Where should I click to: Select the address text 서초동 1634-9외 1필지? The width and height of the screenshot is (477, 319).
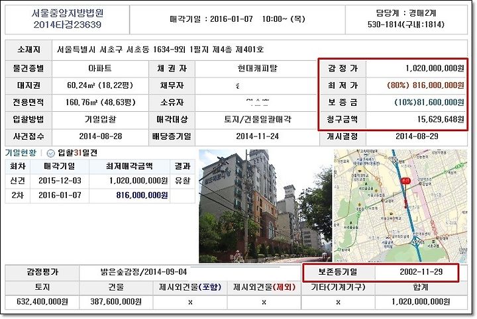(167, 50)
